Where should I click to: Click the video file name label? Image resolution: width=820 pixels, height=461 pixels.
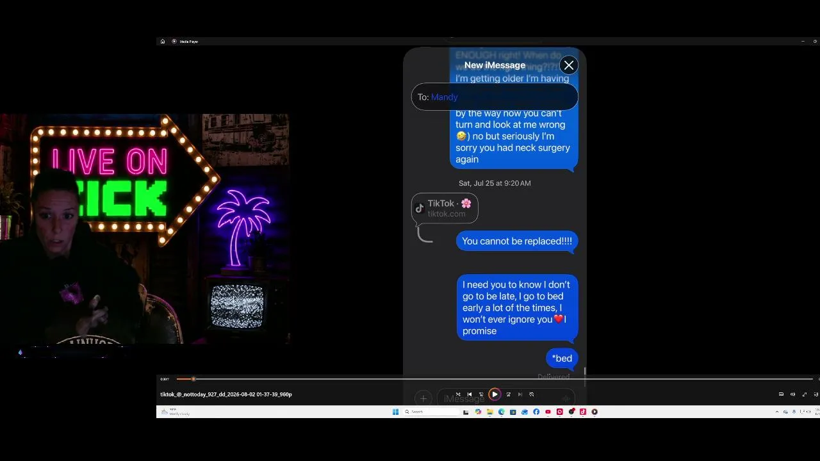[226, 394]
